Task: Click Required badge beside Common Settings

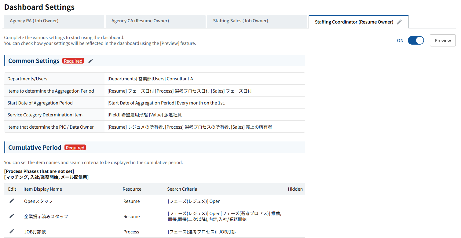Action: (x=73, y=61)
